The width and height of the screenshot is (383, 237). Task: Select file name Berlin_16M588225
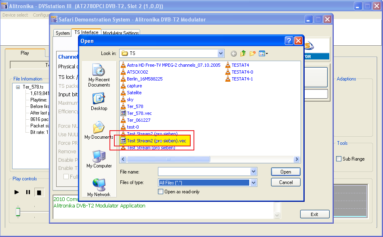[x=145, y=79]
